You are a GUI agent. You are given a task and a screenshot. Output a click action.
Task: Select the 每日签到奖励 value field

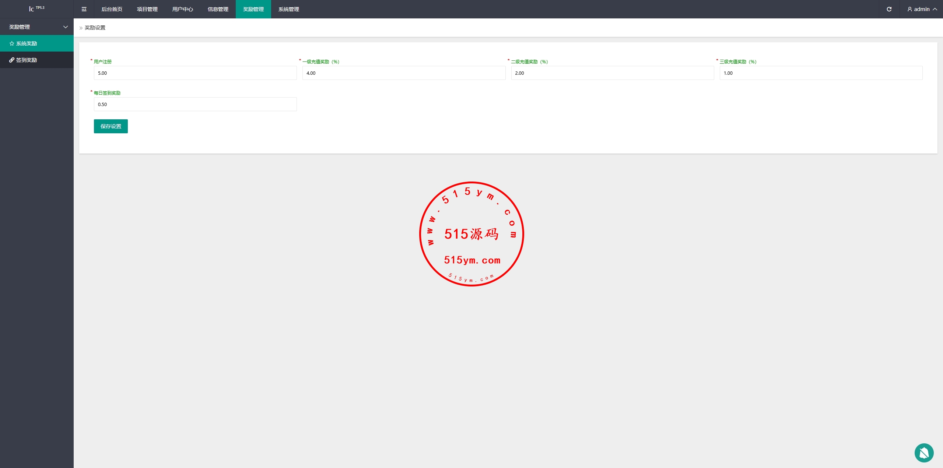pos(195,104)
